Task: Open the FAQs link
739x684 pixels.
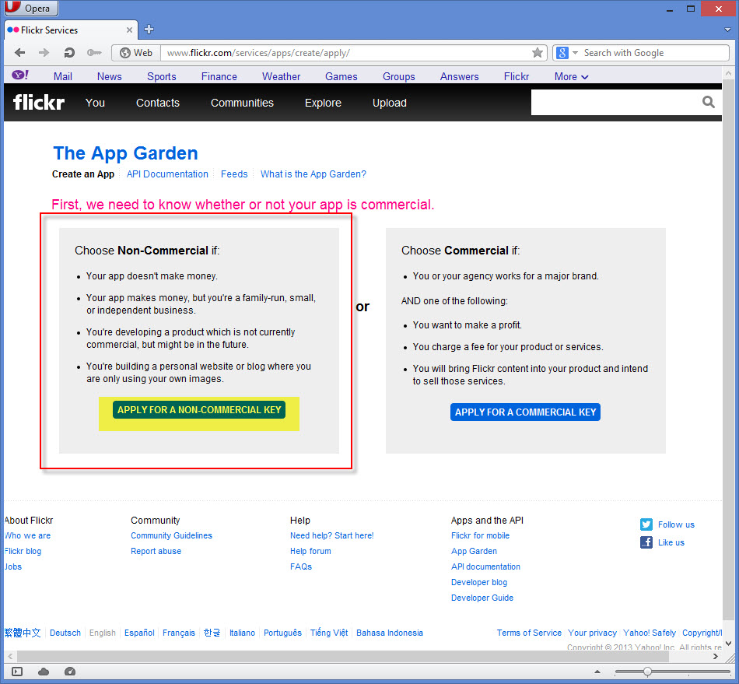Action: (x=301, y=566)
